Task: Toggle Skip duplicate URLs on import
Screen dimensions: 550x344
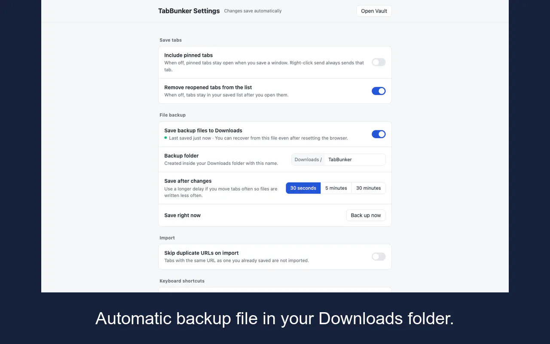Action: (x=379, y=257)
